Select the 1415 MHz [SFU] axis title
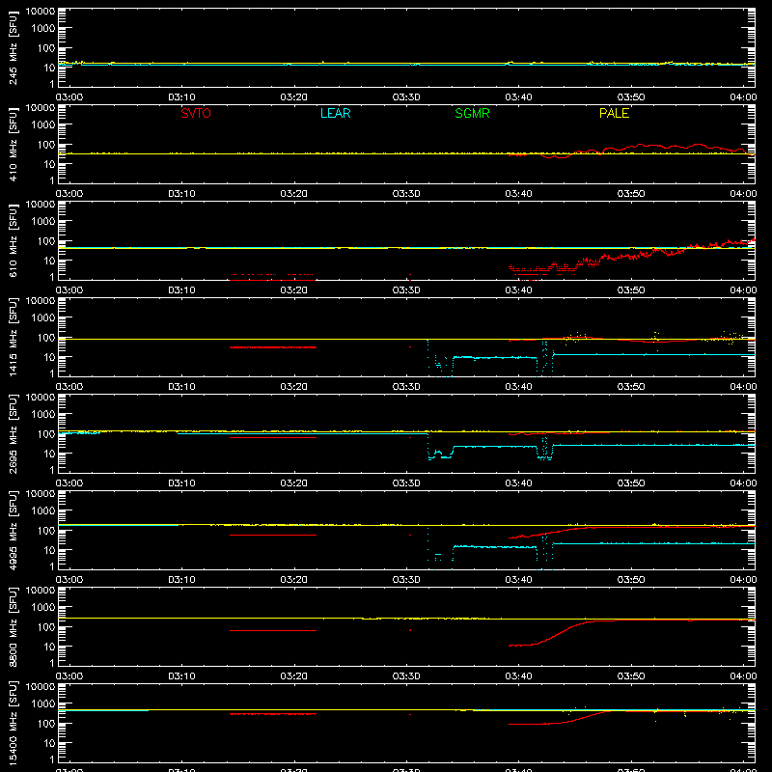The width and height of the screenshot is (772, 772). click(x=13, y=337)
